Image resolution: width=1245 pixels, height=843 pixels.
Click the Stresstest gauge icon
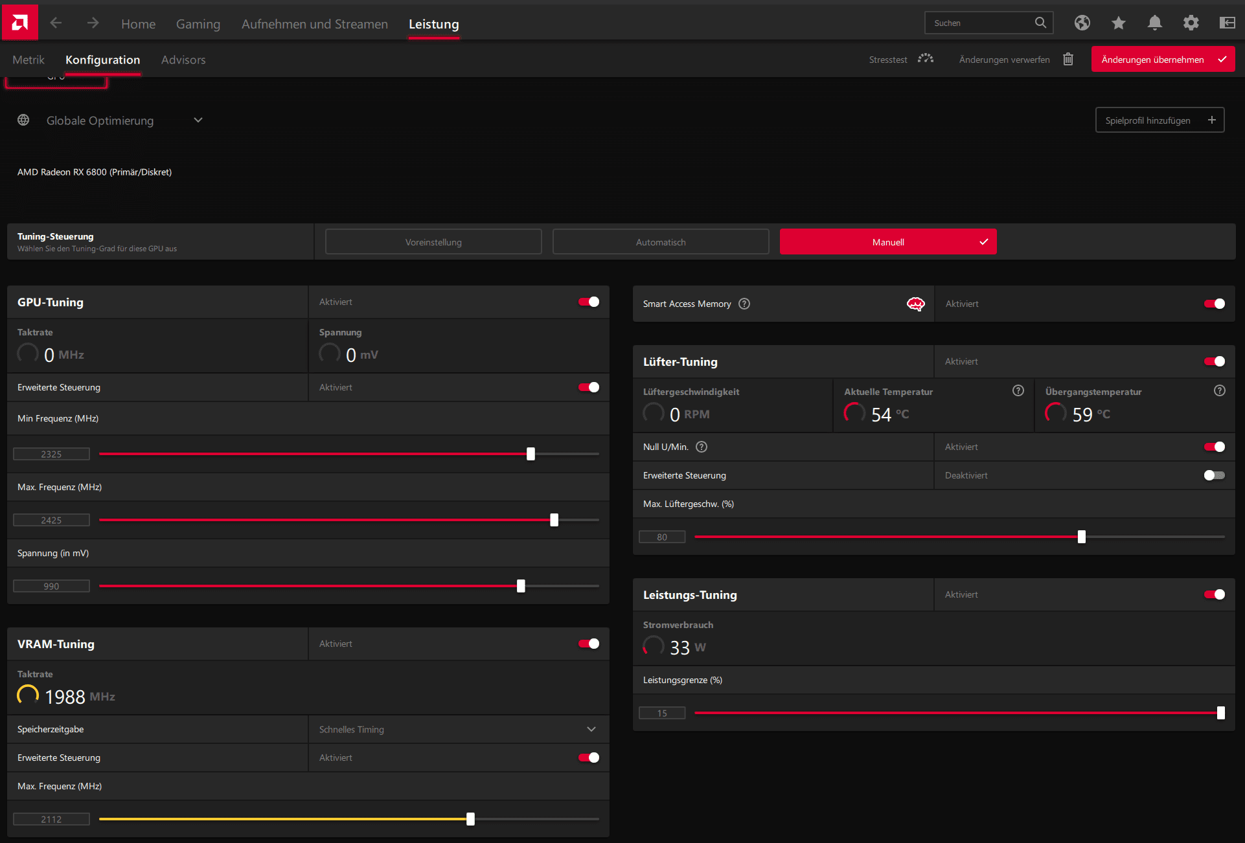coord(926,59)
